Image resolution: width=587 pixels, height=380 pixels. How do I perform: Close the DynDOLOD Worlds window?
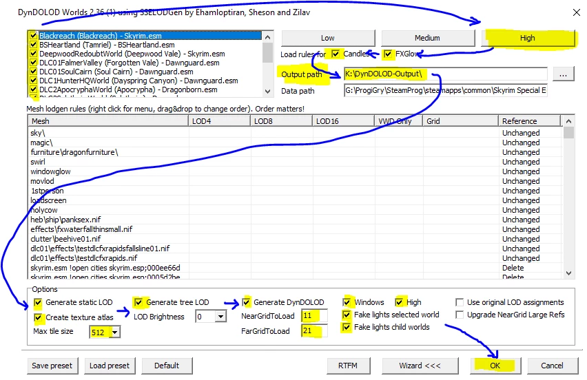click(x=577, y=12)
